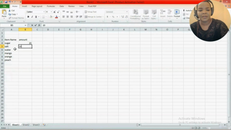Viewport: 231px width, 130px height.
Task: Select the Format Painter brush
Action: [x=10, y=18]
